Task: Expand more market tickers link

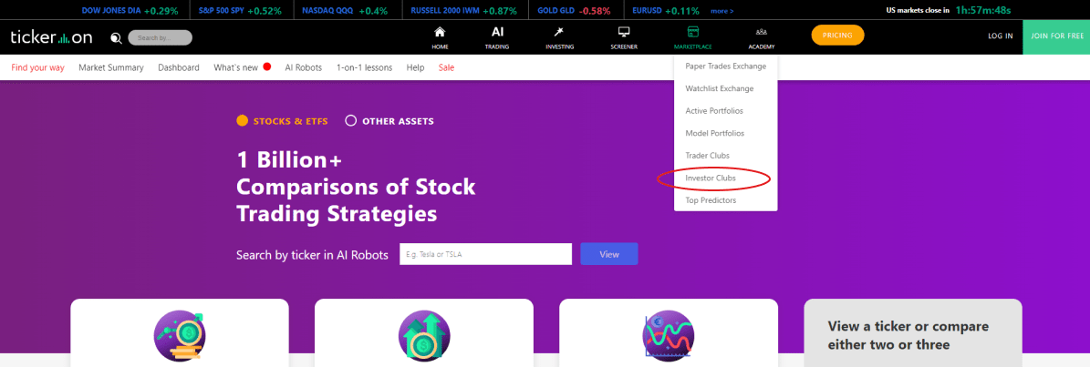Action: click(x=721, y=11)
